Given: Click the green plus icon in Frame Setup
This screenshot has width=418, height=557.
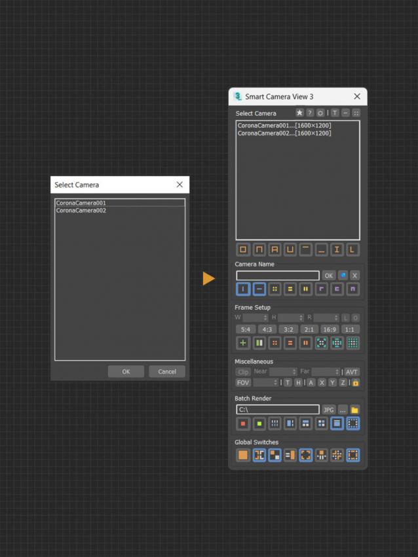Looking at the screenshot, I should (243, 343).
